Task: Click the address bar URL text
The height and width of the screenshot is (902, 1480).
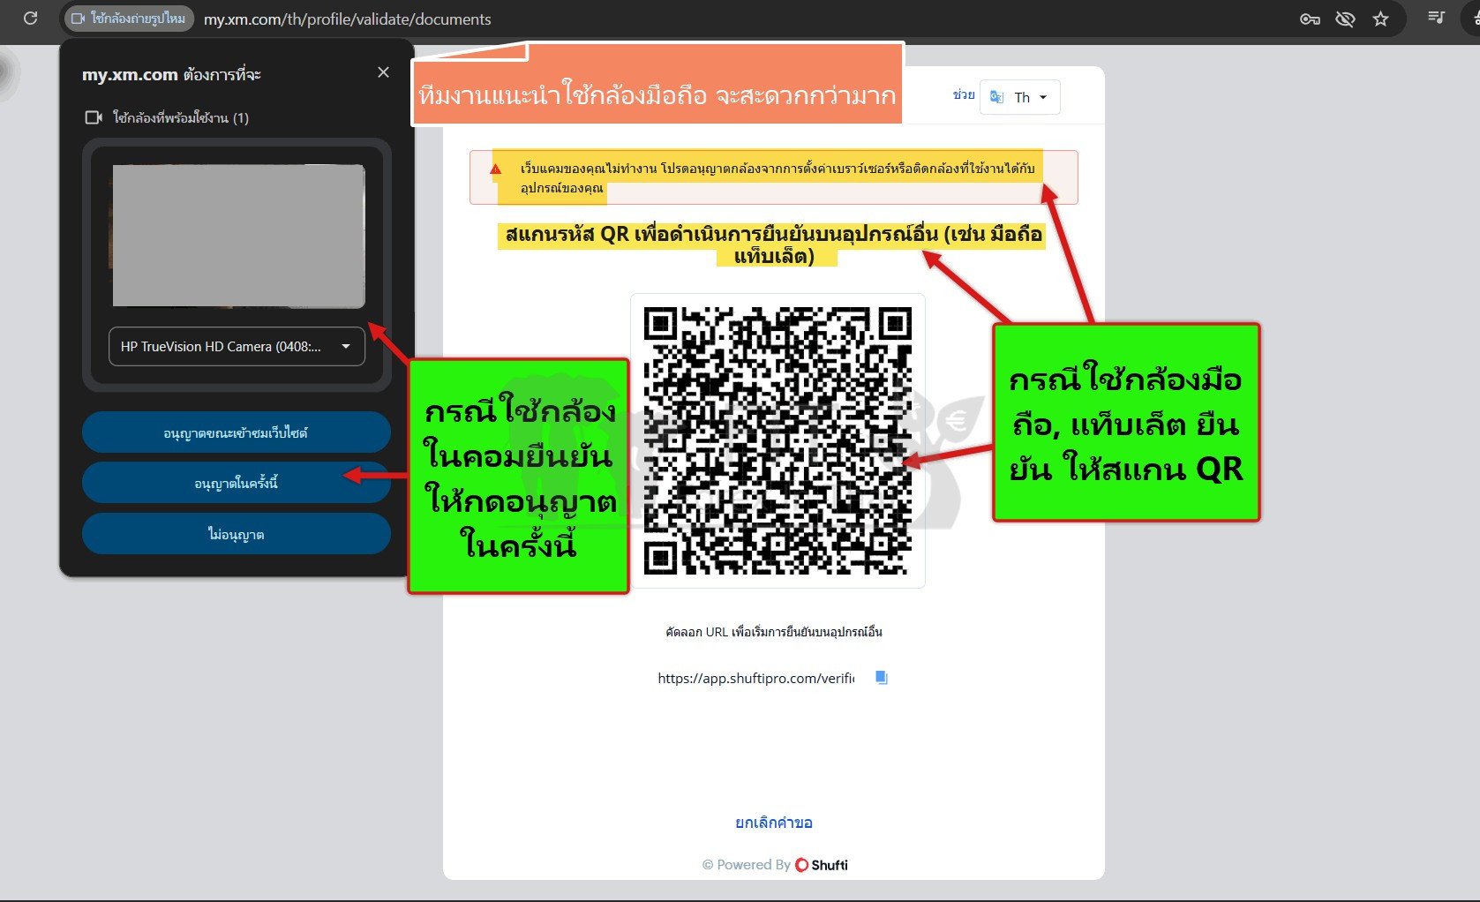Action: 347,19
